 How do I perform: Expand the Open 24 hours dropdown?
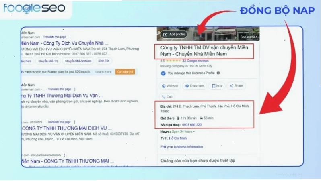(x=183, y=132)
